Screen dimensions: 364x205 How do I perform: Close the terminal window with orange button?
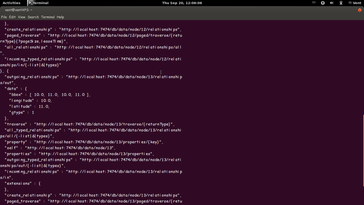tap(359, 10)
